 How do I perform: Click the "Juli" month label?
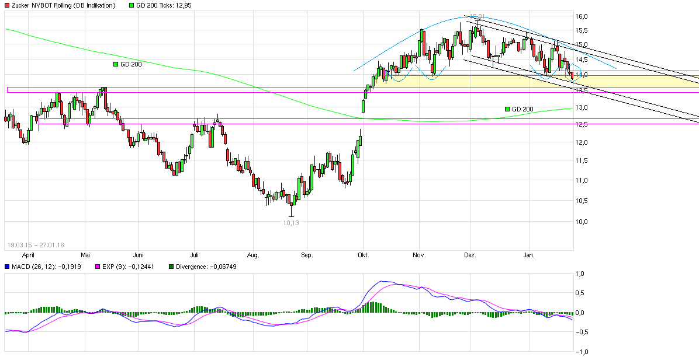[195, 256]
